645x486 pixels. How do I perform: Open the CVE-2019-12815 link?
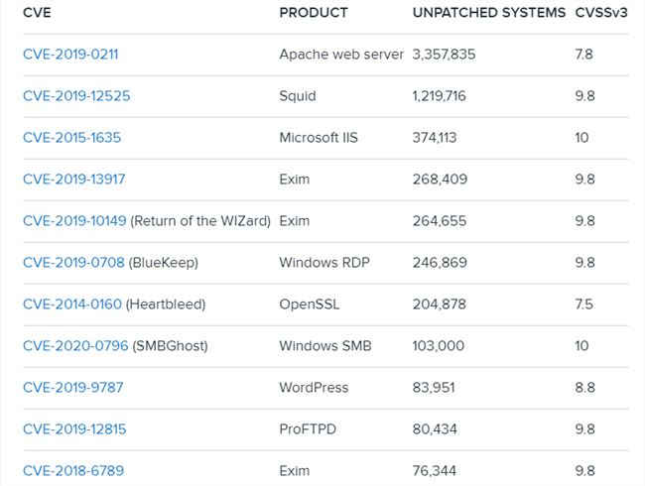74,429
